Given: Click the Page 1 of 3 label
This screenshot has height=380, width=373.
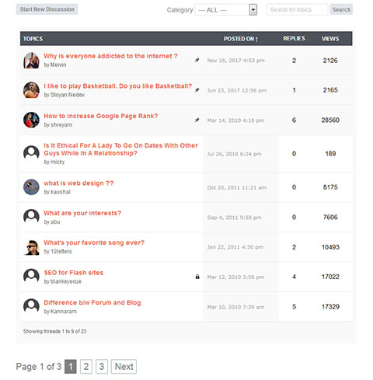Looking at the screenshot, I should 39,367.
